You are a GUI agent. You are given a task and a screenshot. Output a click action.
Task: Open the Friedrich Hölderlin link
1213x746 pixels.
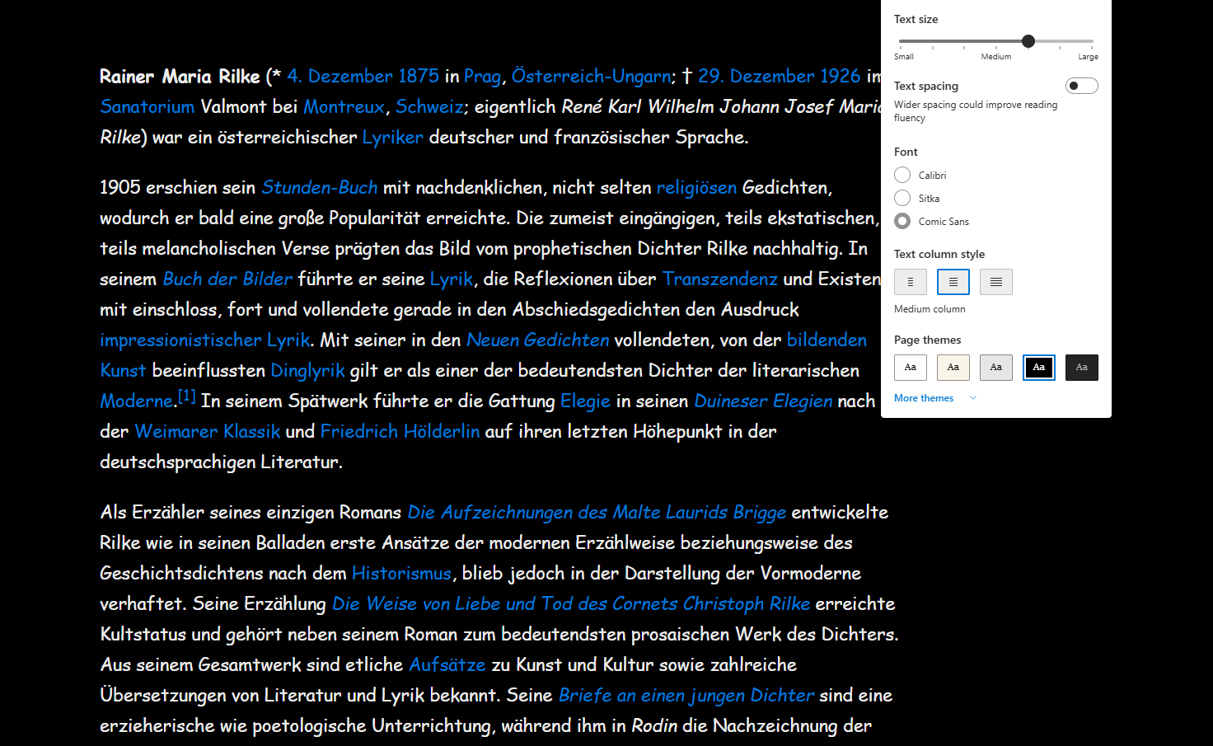(x=400, y=430)
